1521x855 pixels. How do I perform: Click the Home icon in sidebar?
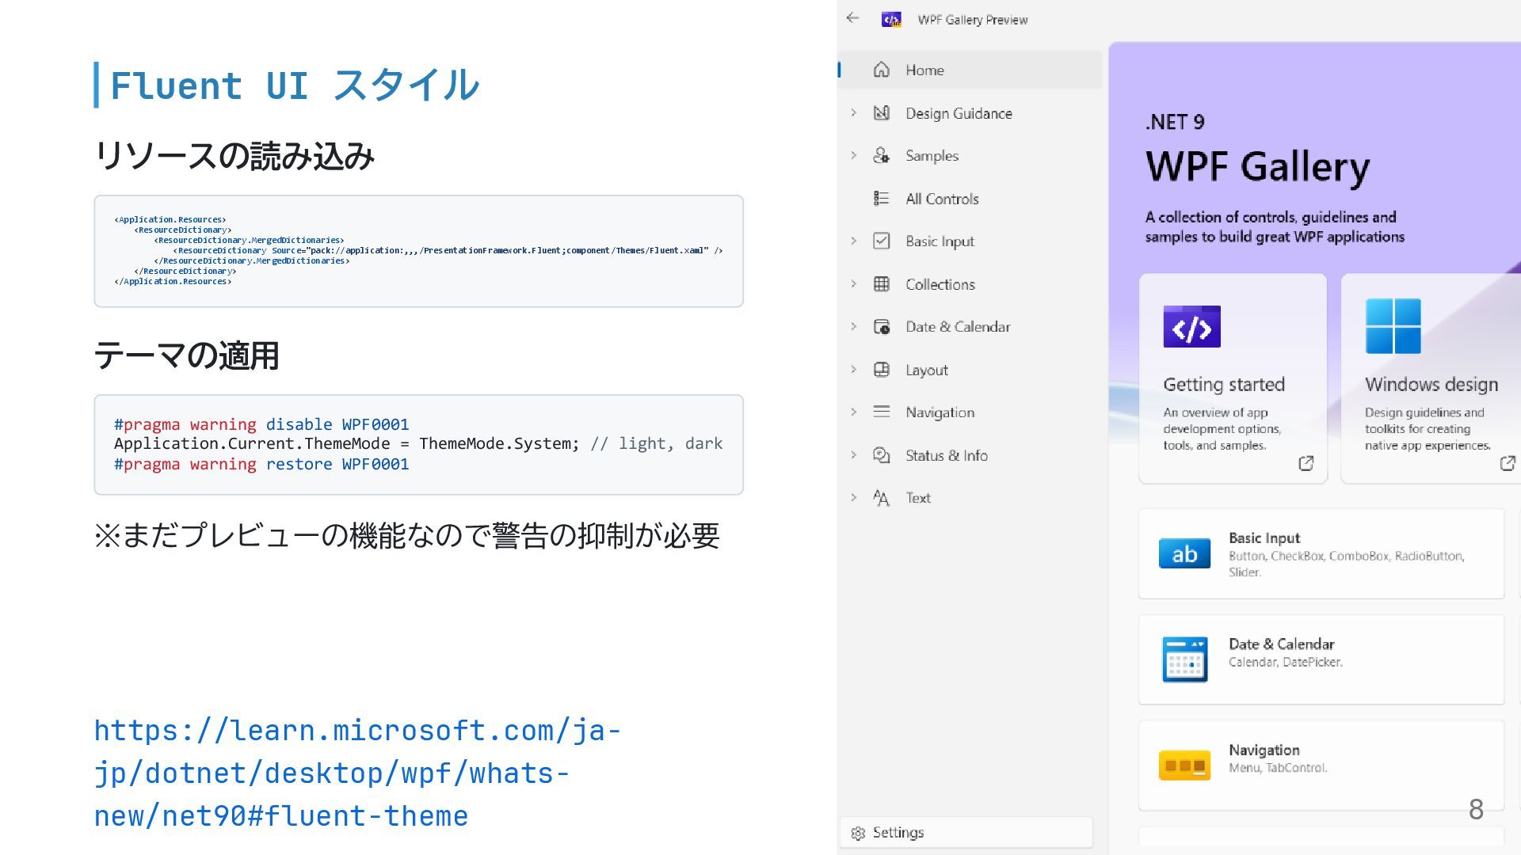point(881,70)
